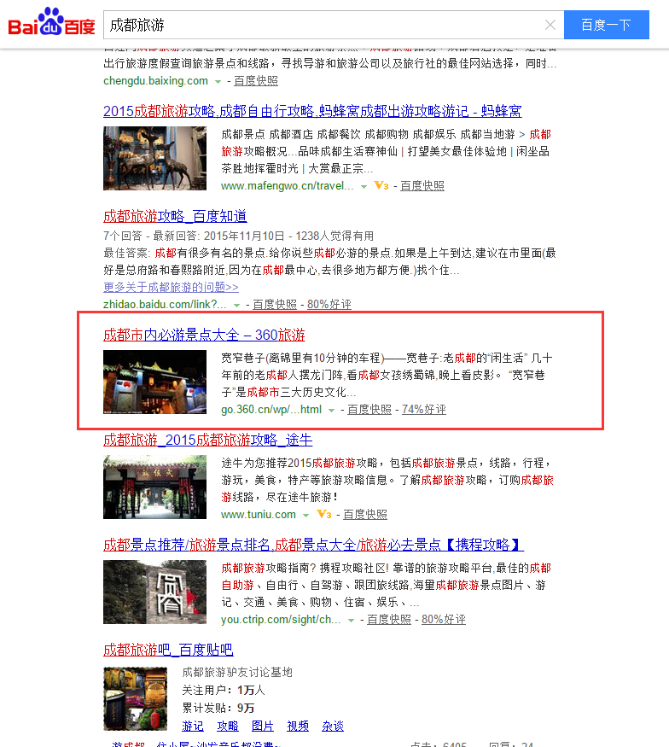Open the 成都旅游吧 Tieba thumbnail image

pos(135,698)
